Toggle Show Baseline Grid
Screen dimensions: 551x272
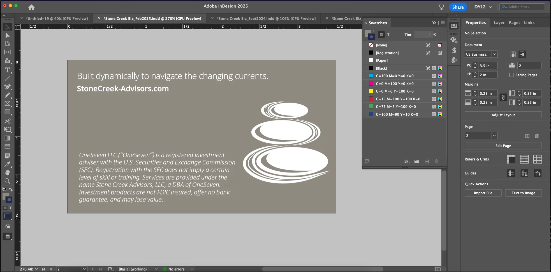tap(524, 159)
